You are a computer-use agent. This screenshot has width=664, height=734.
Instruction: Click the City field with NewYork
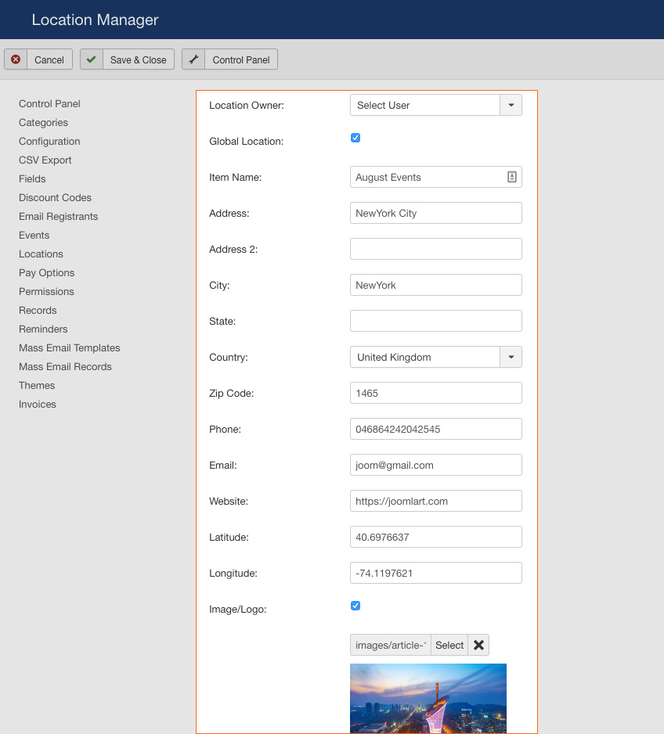[x=436, y=285]
